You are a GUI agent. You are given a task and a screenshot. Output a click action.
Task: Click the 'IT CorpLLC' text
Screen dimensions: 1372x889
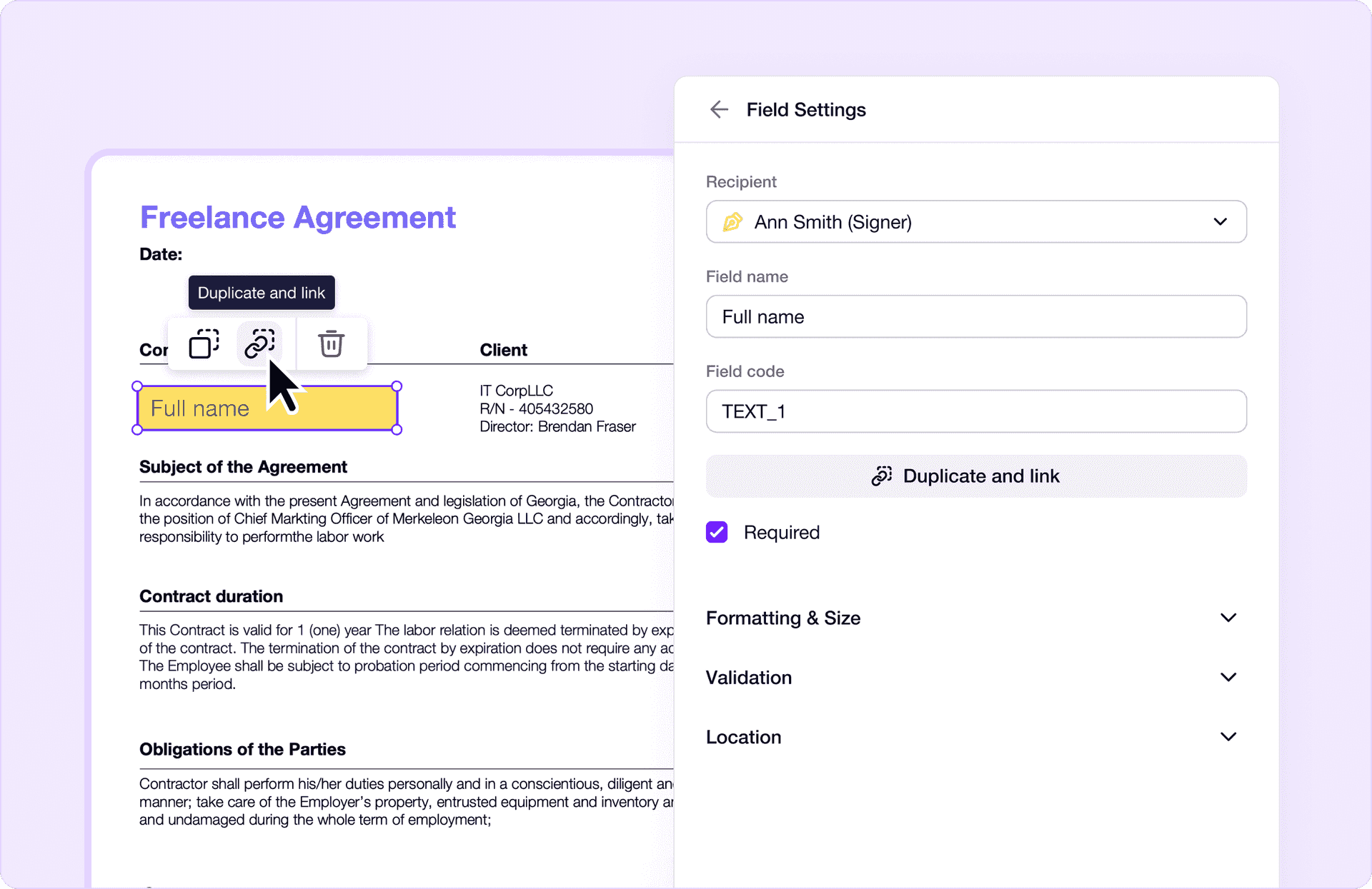516,391
